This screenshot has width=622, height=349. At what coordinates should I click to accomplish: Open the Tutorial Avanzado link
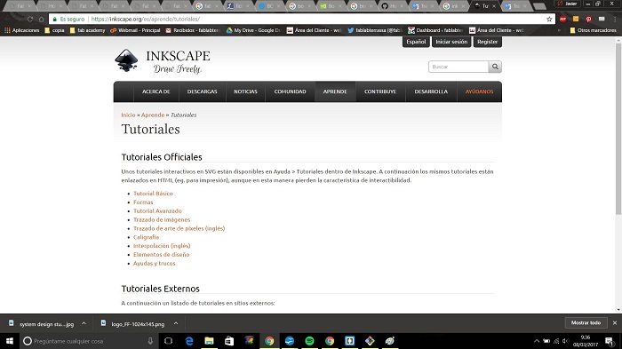pyautogui.click(x=157, y=211)
